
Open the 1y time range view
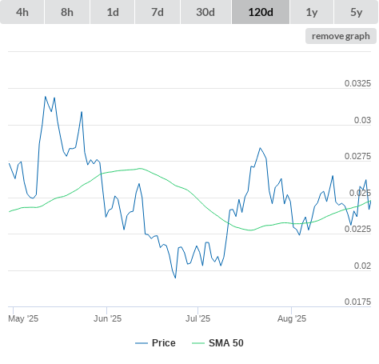[x=312, y=12]
